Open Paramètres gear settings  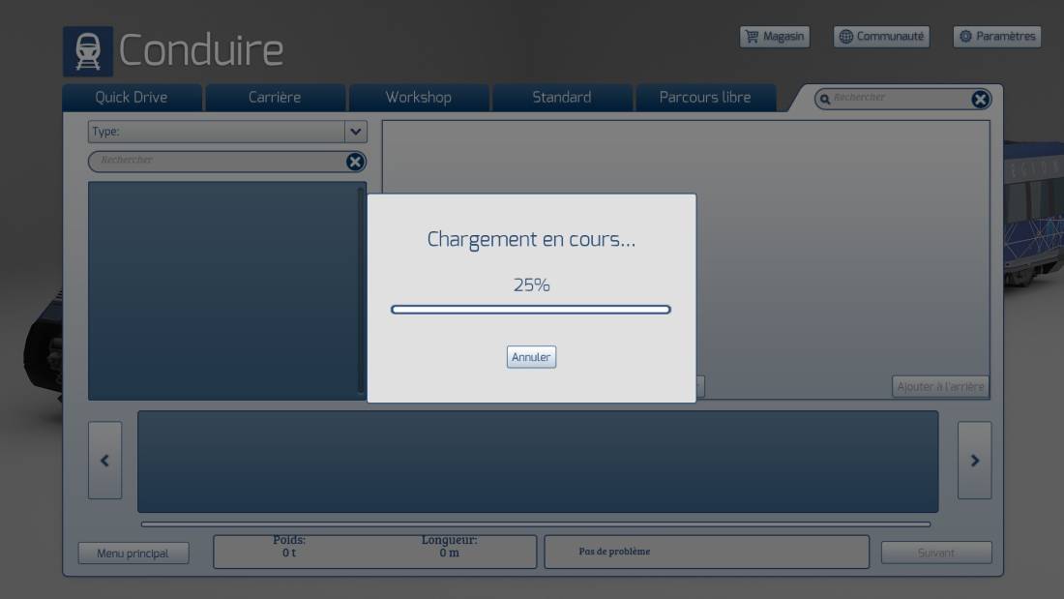point(997,37)
